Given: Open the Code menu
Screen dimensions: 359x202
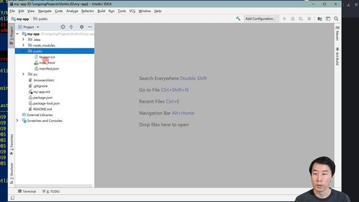Looking at the screenshot, I should (59, 11).
